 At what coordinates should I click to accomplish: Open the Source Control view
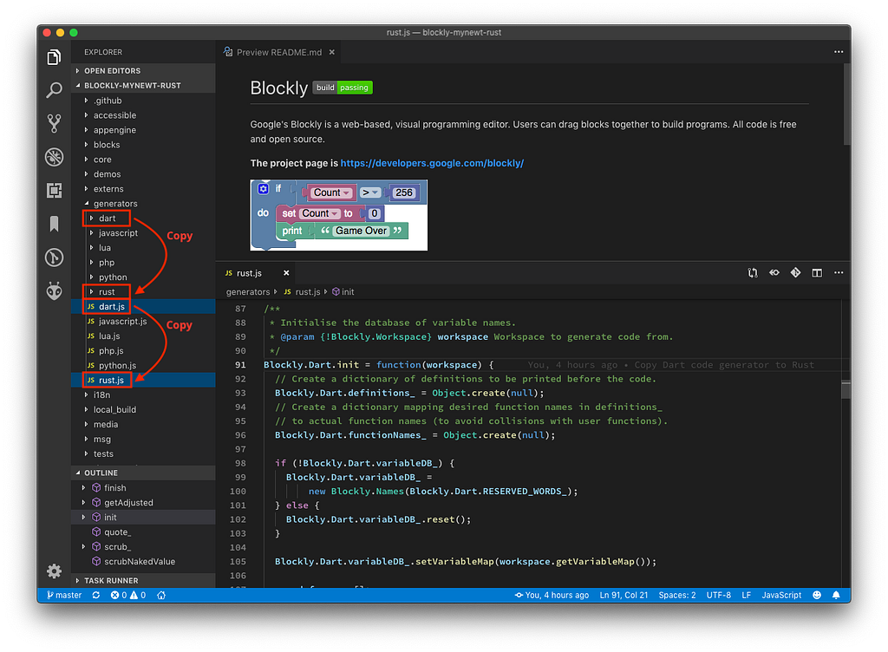click(x=54, y=123)
